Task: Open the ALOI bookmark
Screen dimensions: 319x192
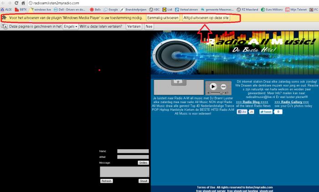Action: click(x=6, y=10)
